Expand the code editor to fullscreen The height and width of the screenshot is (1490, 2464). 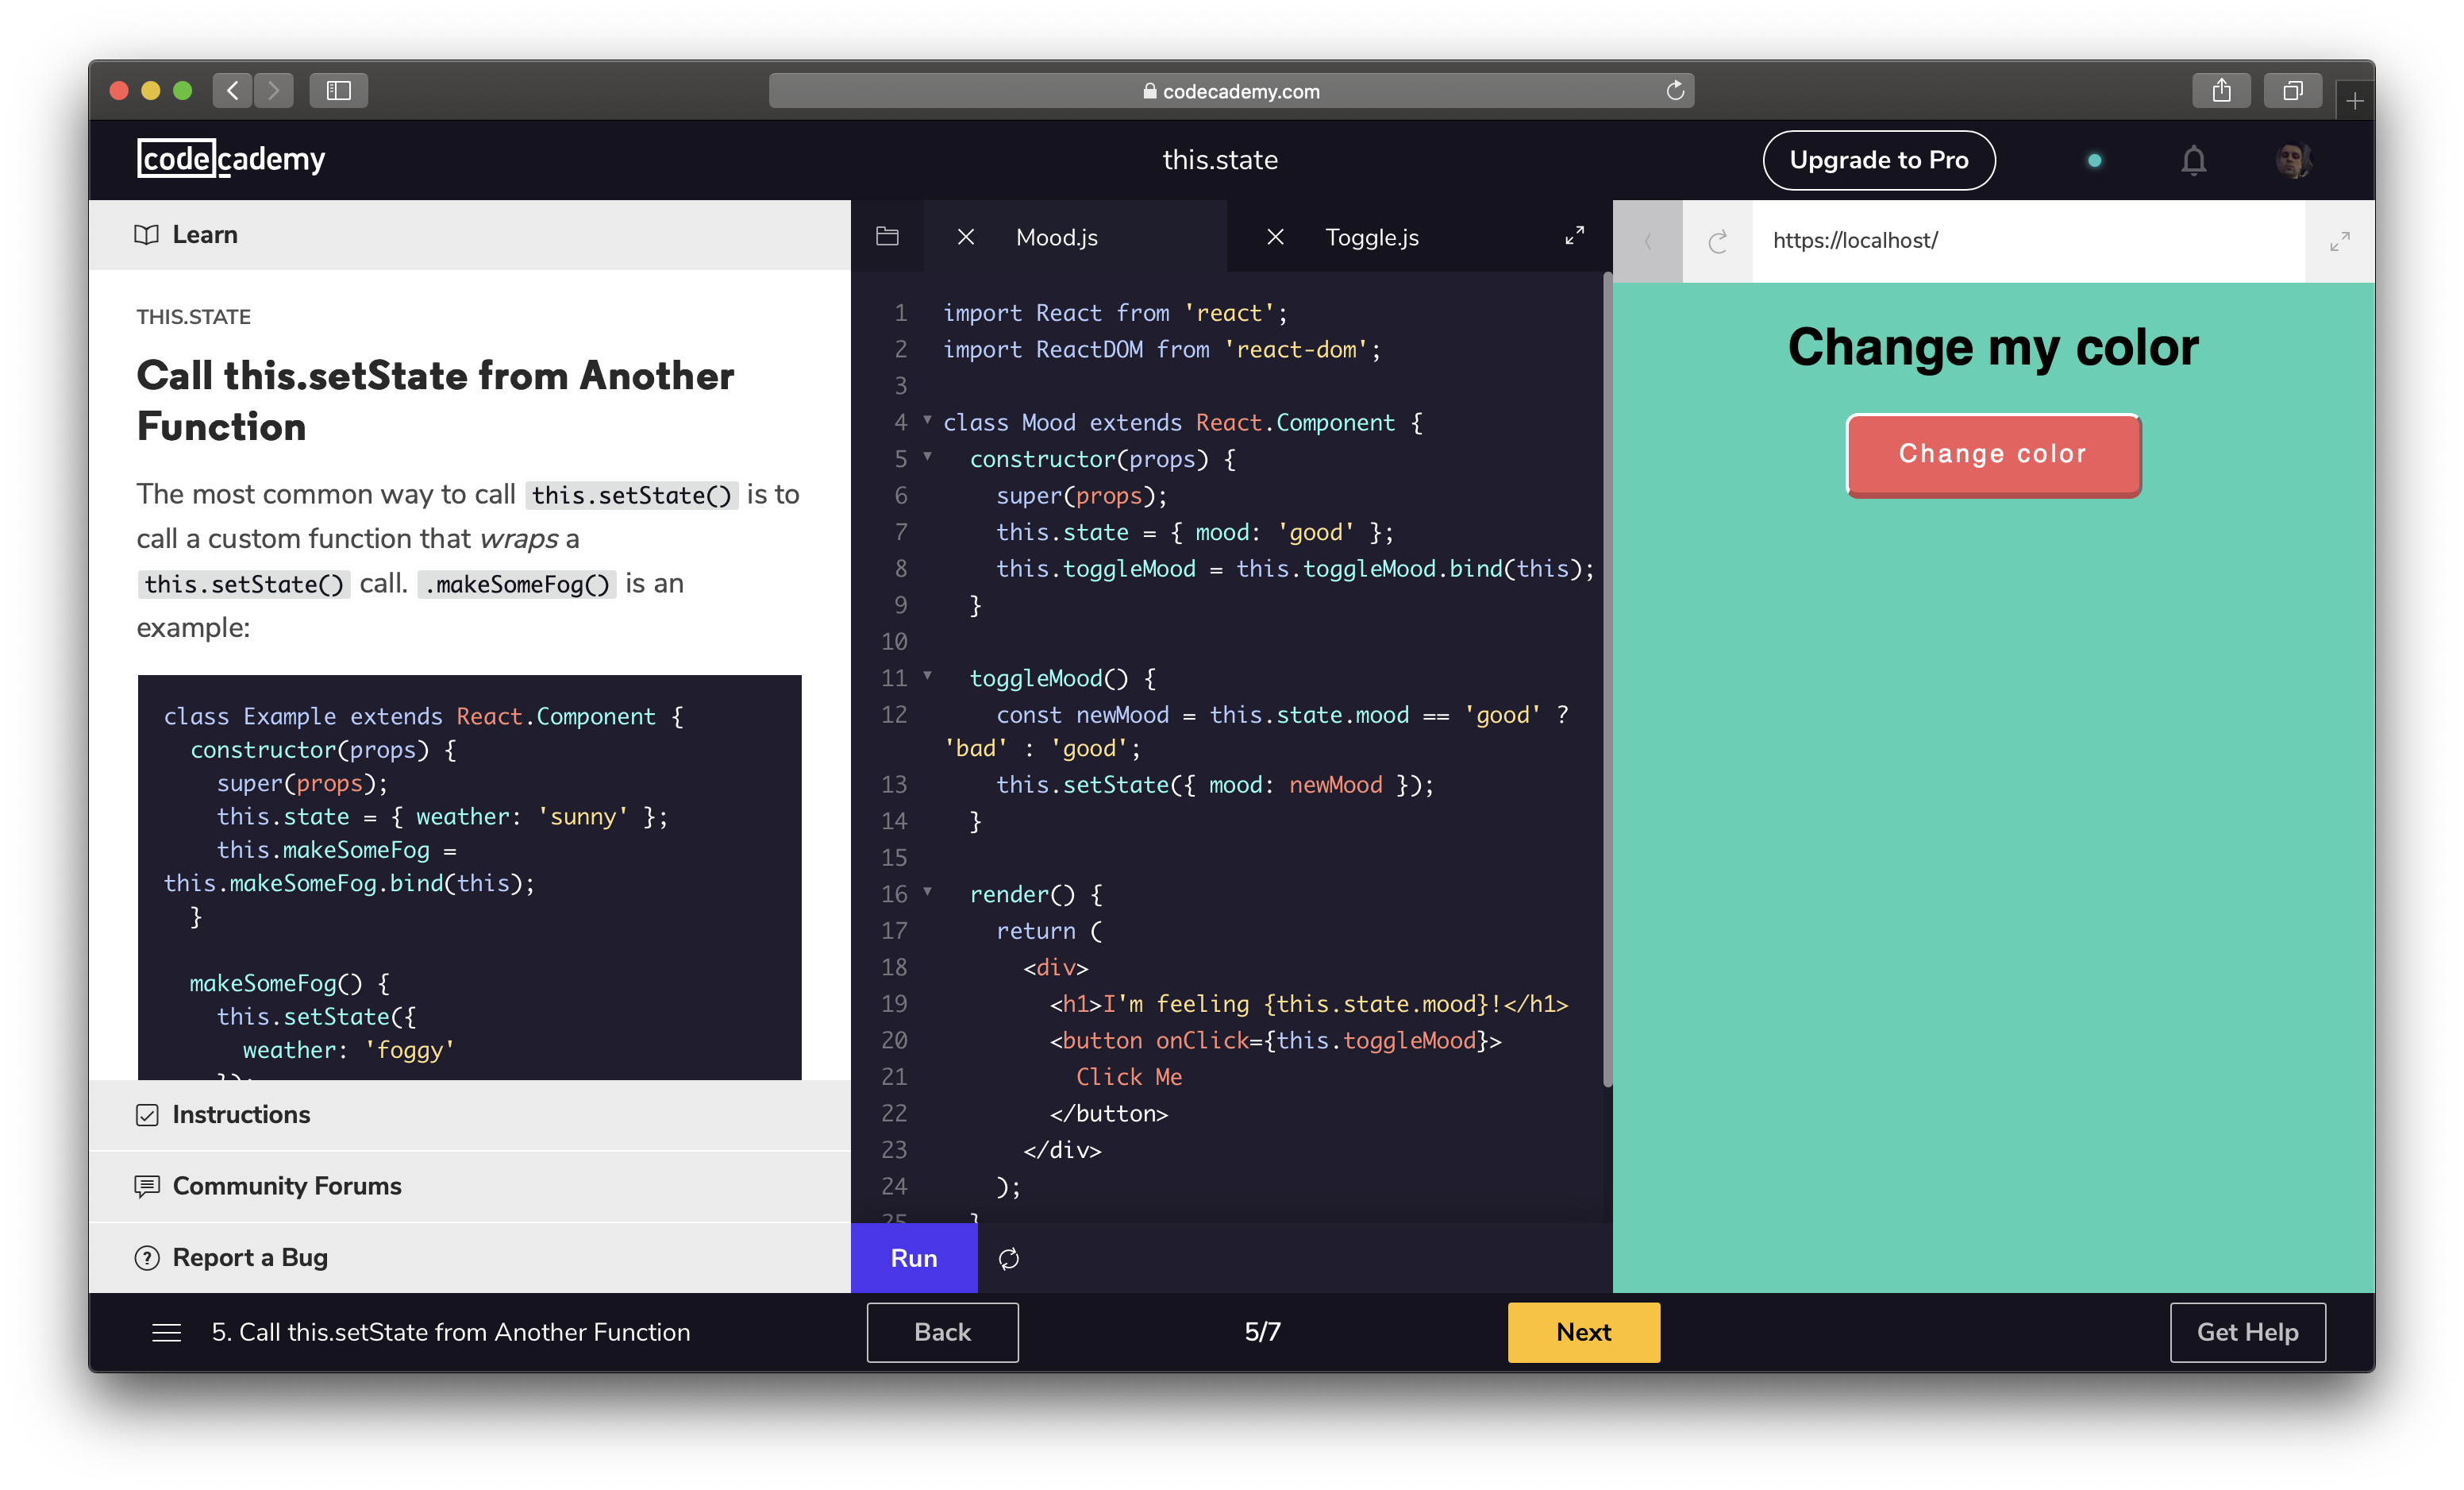[x=1574, y=236]
